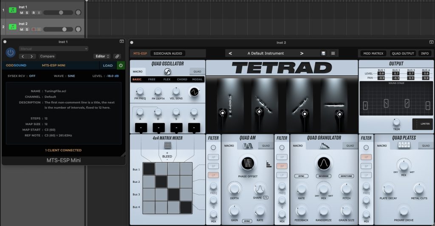Click the Quad Granulator waveform header icon

click(324, 145)
